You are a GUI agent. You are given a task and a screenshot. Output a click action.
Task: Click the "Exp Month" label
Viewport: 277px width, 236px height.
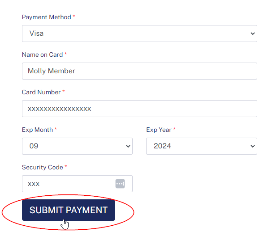[x=37, y=130]
